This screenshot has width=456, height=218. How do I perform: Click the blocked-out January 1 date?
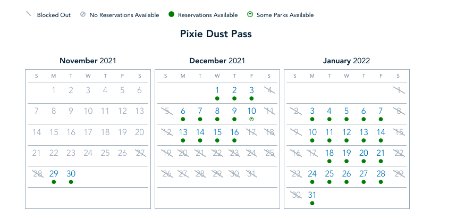398,90
